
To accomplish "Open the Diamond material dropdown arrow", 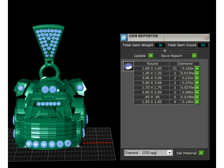I will point(169,153).
